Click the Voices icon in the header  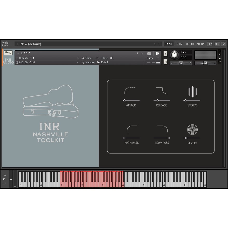coord(83,58)
